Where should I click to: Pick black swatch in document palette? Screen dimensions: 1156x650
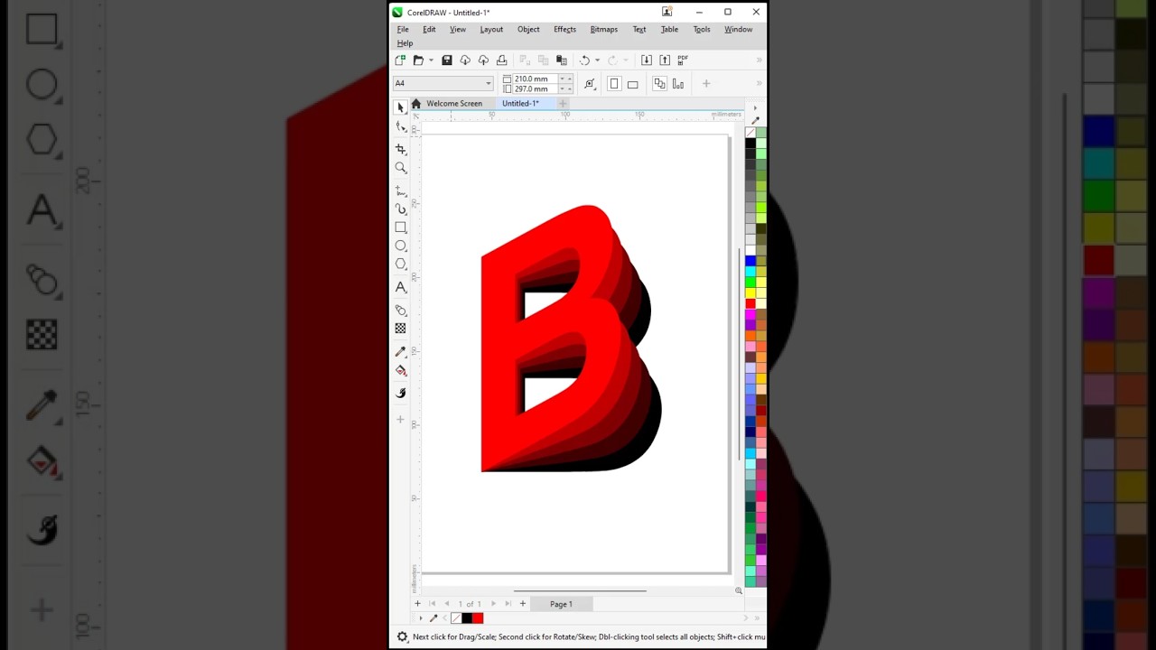coord(467,618)
